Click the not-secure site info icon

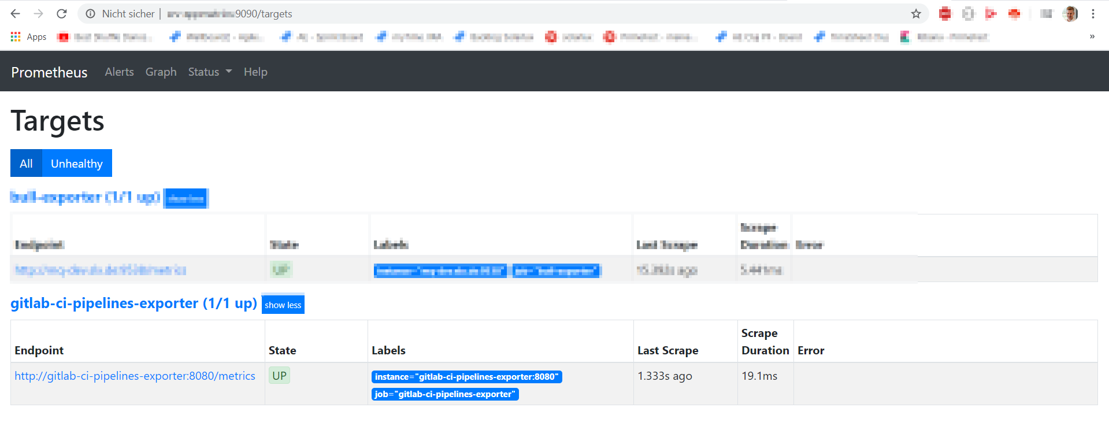90,13
